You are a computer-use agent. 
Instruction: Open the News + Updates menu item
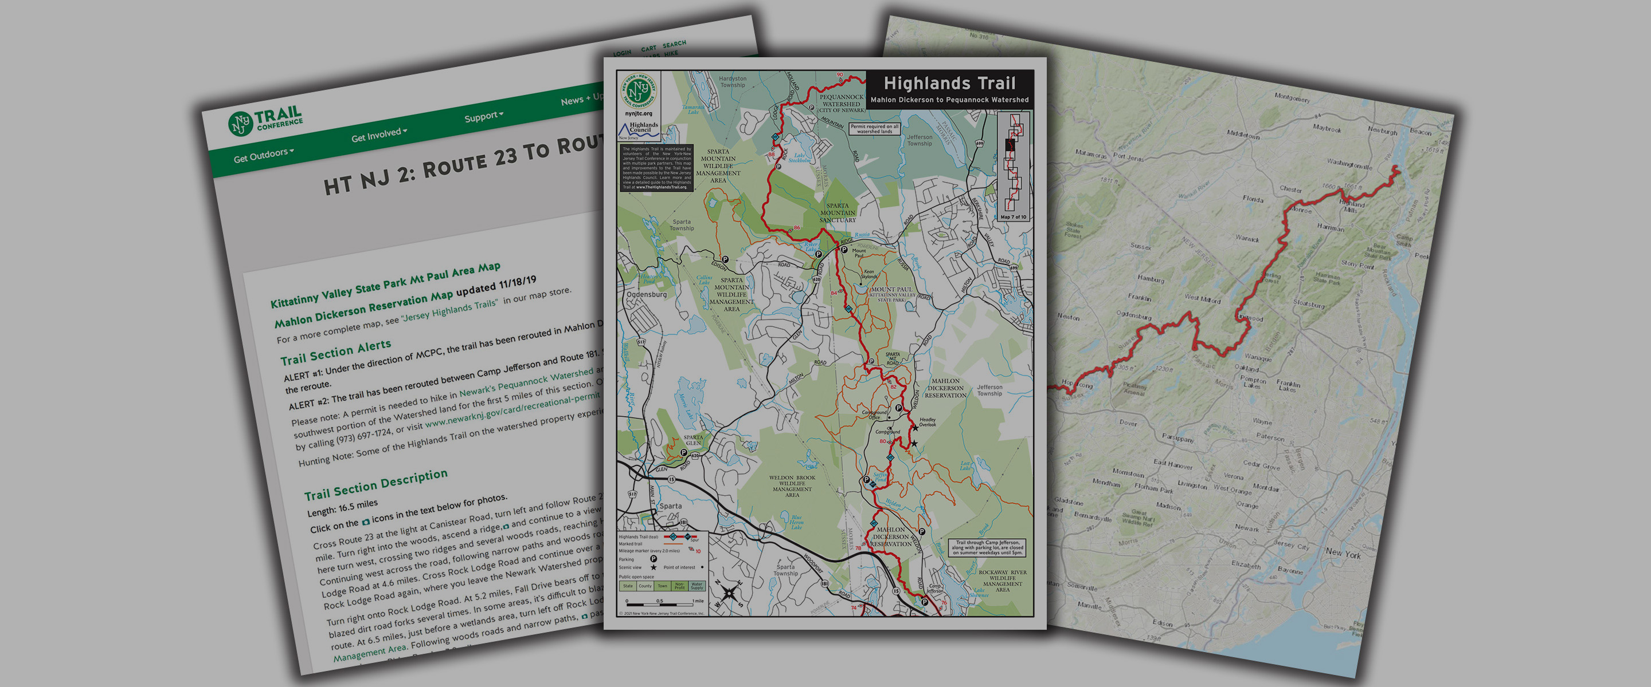pyautogui.click(x=582, y=99)
